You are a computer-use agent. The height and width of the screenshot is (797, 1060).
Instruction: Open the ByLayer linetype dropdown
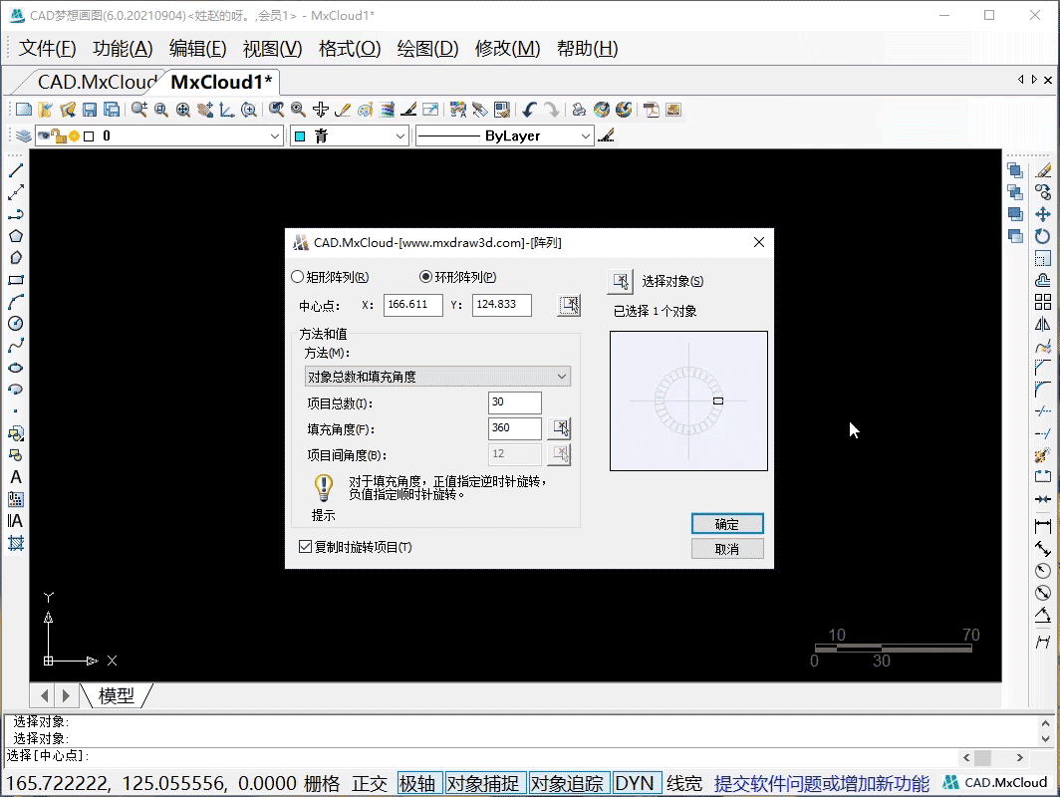[x=504, y=135]
